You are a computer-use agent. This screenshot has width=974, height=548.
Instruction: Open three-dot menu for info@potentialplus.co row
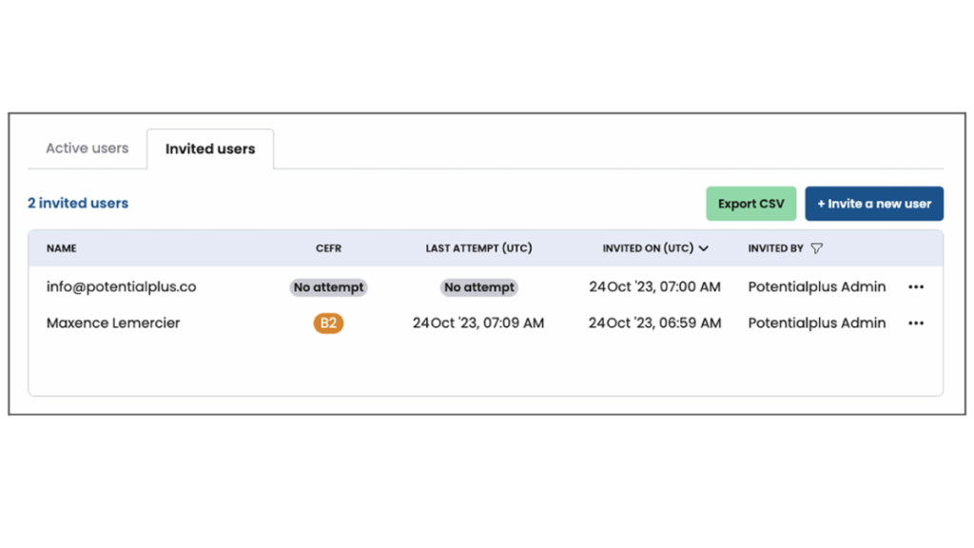915,287
